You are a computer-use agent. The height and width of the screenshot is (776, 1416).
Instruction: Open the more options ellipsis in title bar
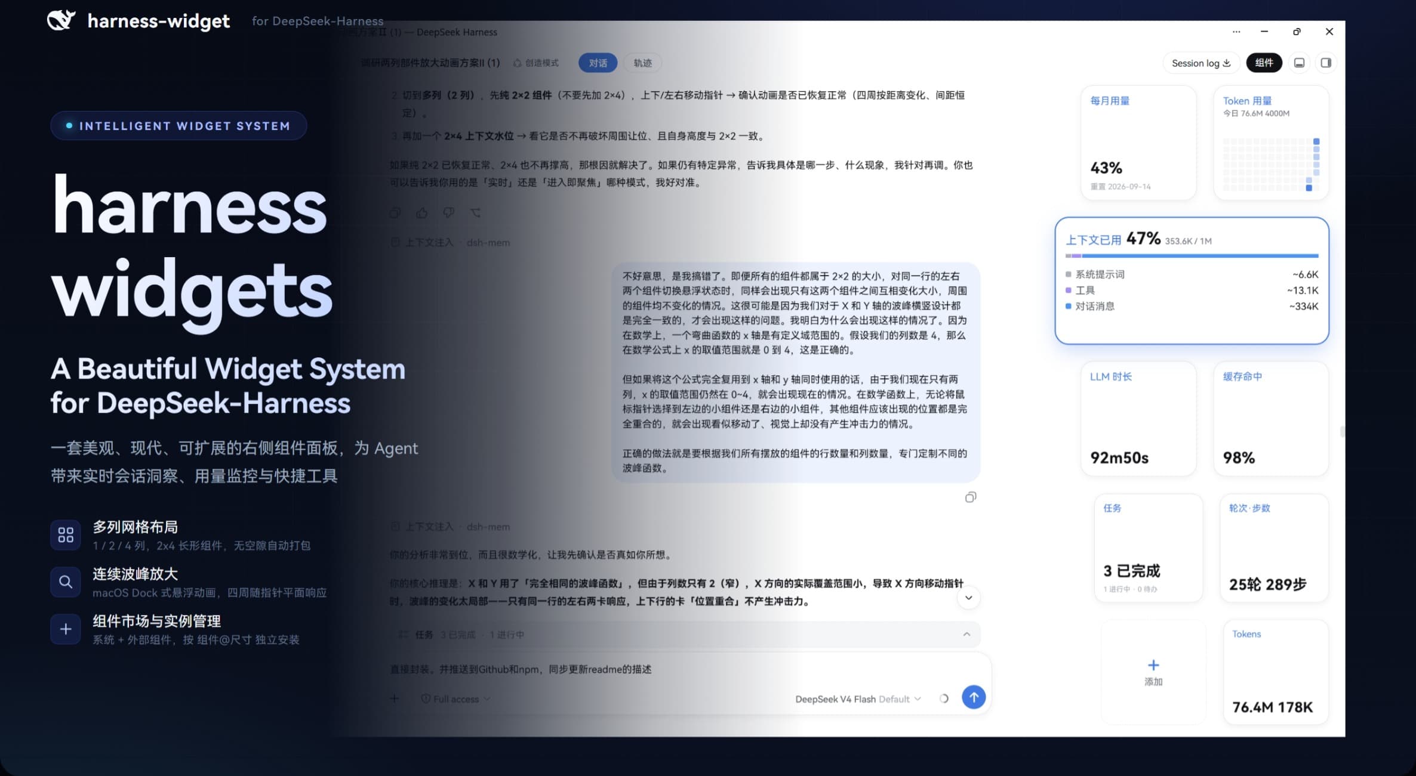click(x=1236, y=32)
